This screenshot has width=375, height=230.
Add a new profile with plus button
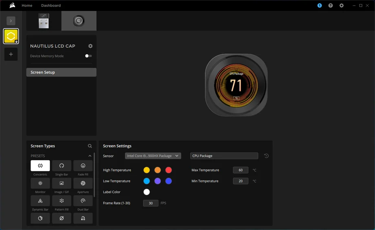tap(11, 54)
